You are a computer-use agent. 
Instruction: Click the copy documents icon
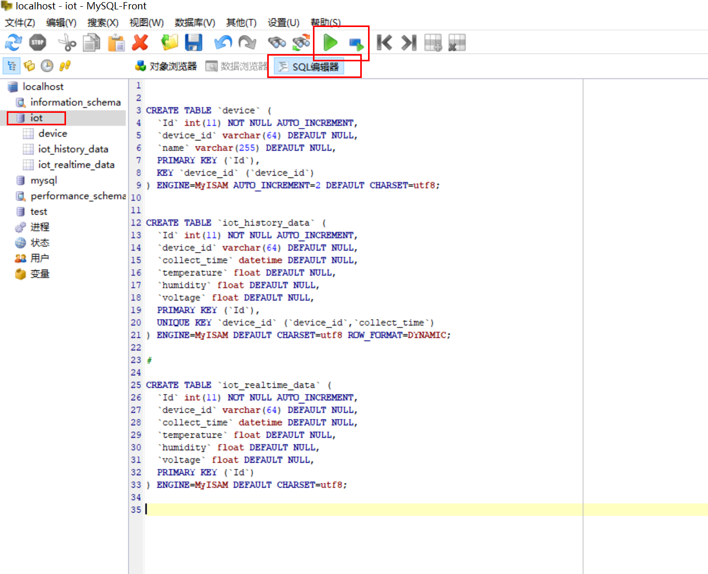coord(92,43)
